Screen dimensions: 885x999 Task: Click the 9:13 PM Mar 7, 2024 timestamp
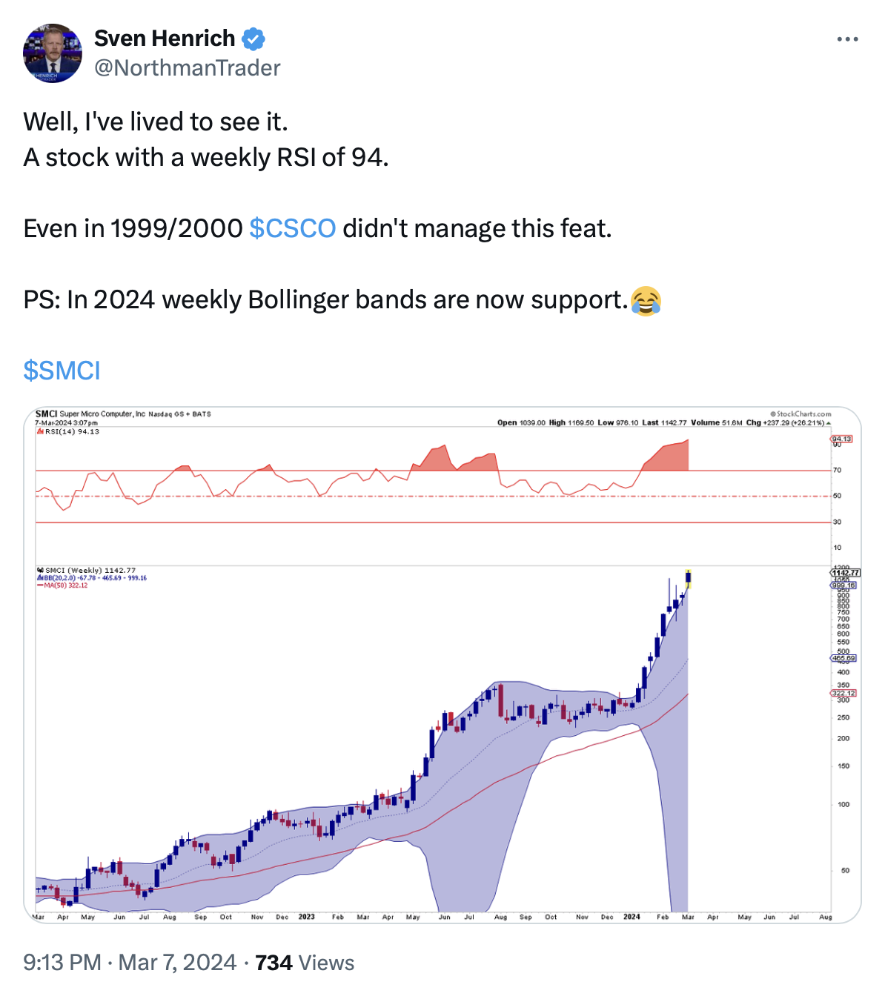coord(130,963)
